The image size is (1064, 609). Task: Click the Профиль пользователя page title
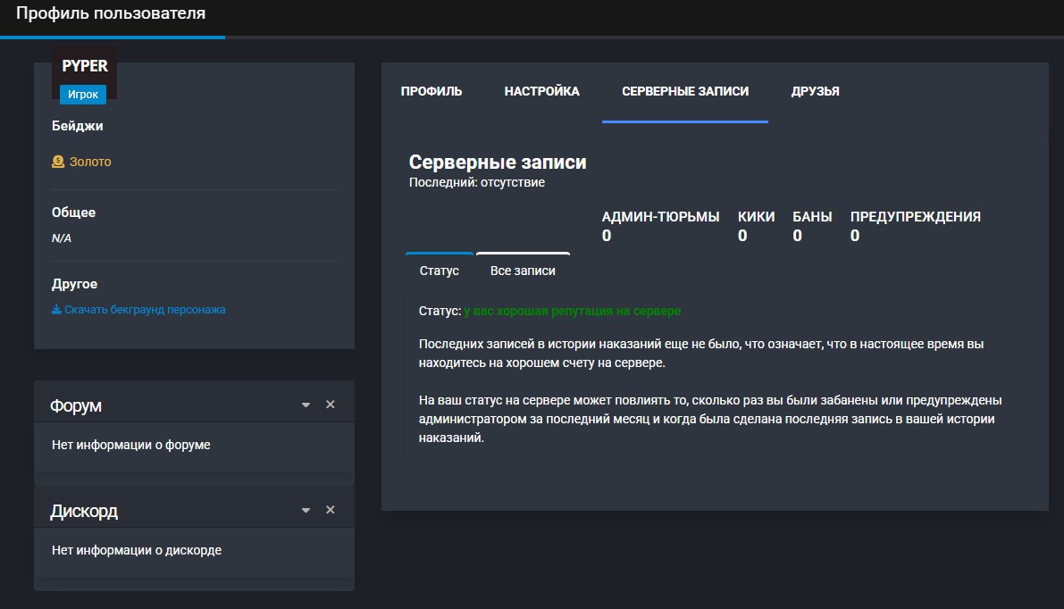(111, 13)
